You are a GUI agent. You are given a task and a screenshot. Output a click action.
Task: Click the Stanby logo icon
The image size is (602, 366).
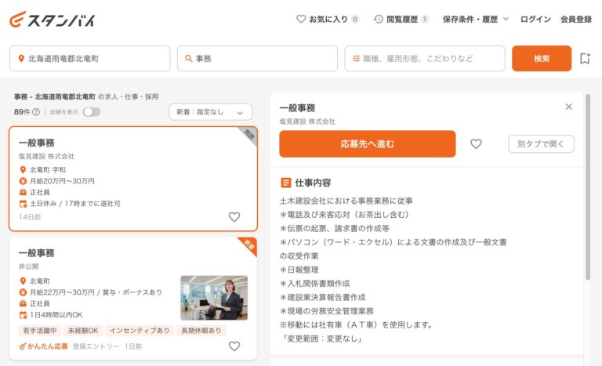18,19
